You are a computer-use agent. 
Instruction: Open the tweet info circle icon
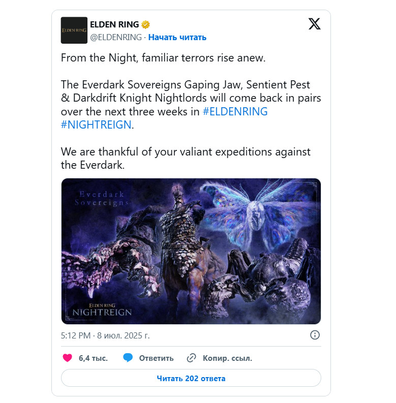point(315,335)
